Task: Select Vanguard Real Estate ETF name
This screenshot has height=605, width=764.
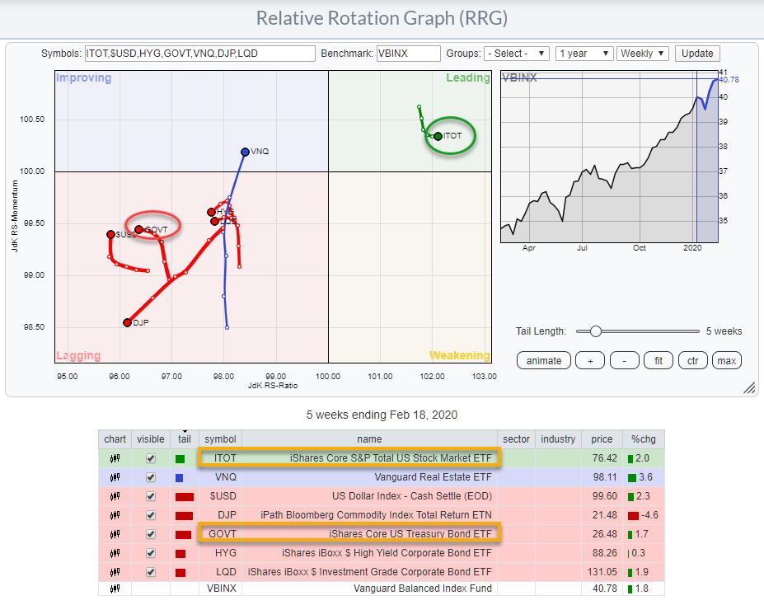Action: tap(434, 477)
